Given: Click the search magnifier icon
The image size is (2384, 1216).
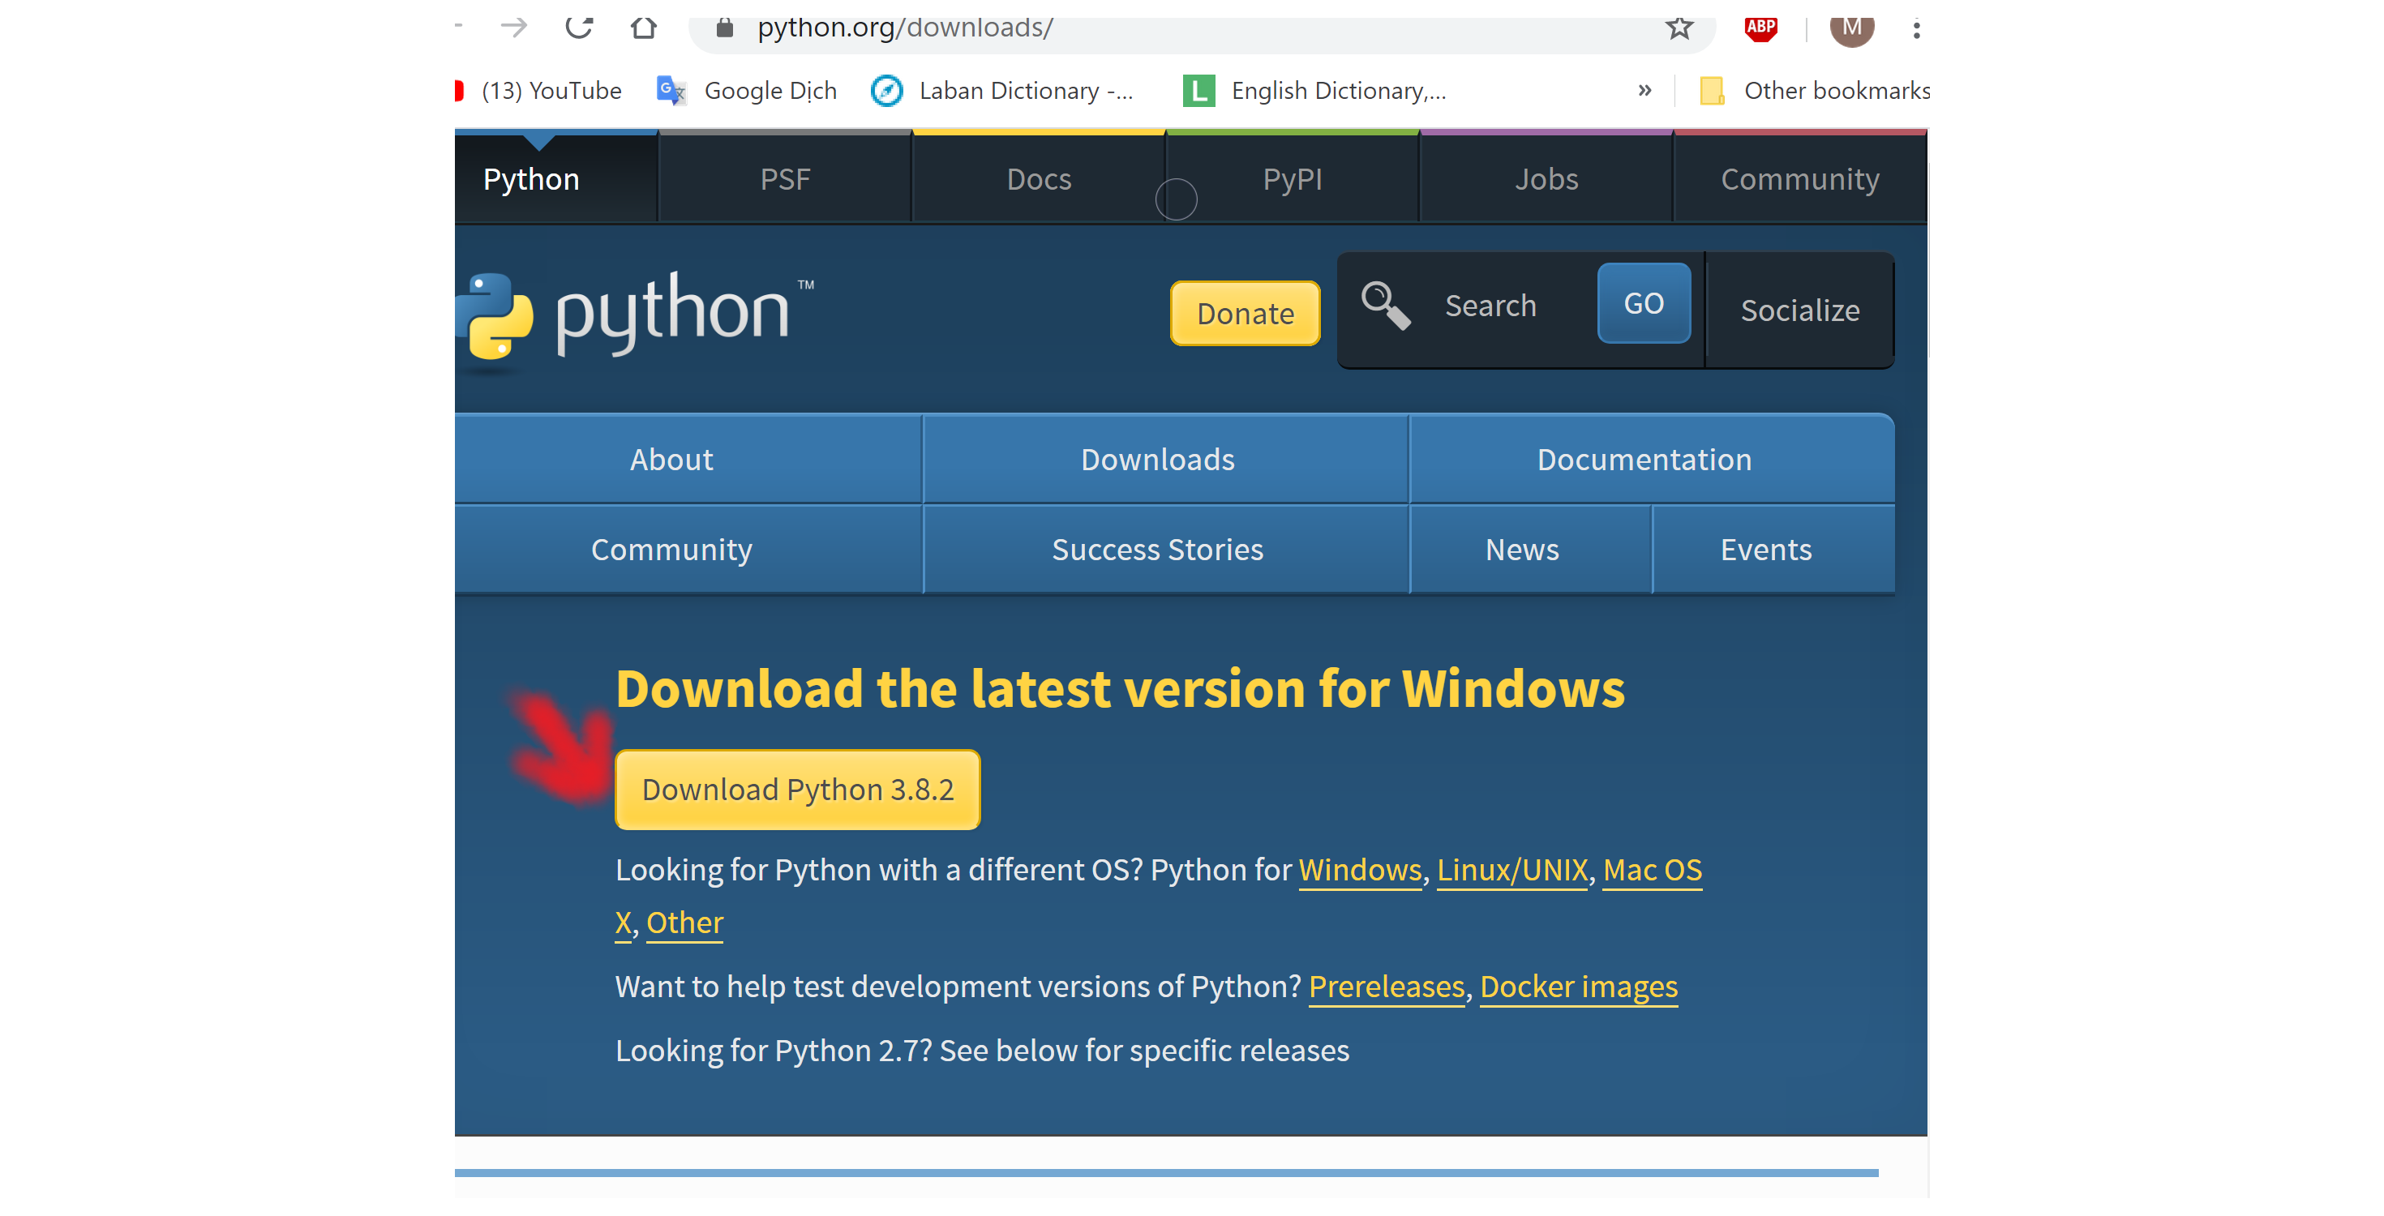Looking at the screenshot, I should [x=1386, y=306].
